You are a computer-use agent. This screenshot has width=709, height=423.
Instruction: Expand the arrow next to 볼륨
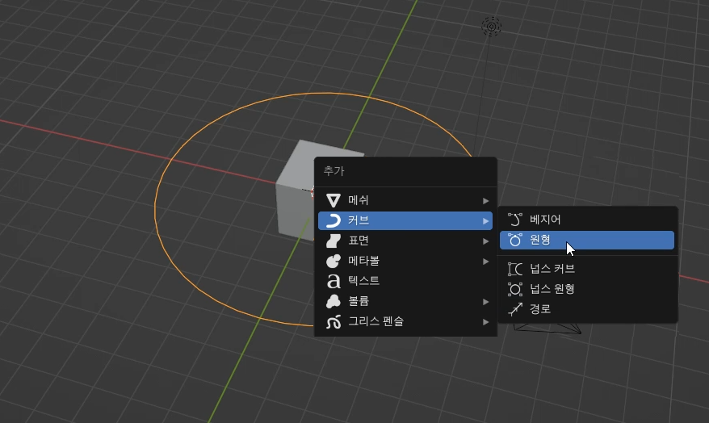[485, 302]
